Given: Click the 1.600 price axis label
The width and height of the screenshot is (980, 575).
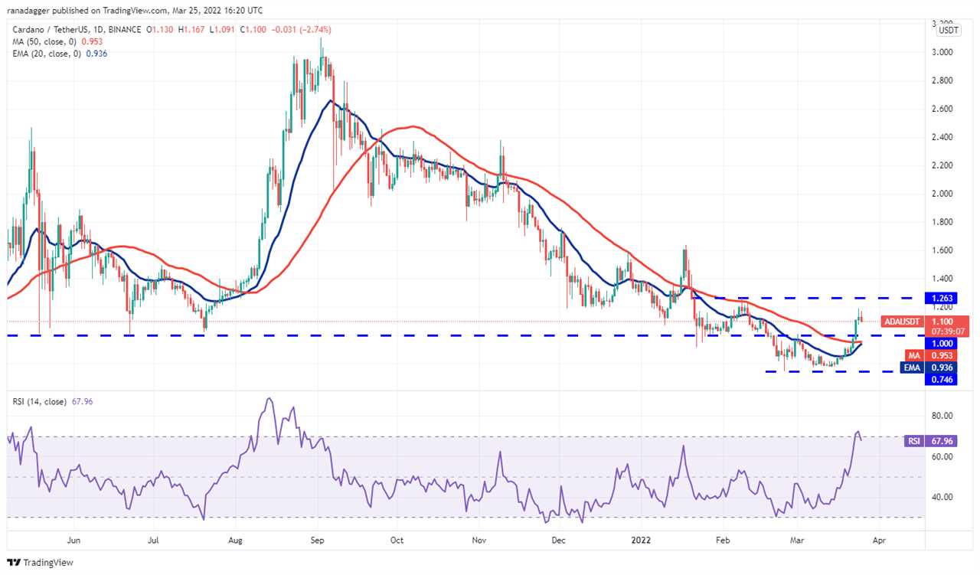Looking at the screenshot, I should pyautogui.click(x=944, y=250).
